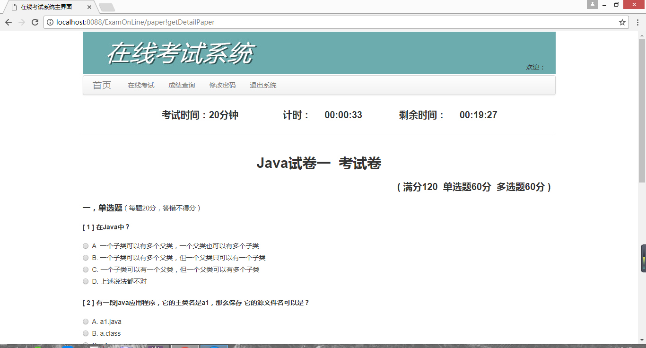
Task: Click 修改密码 to change password
Action: pos(222,85)
